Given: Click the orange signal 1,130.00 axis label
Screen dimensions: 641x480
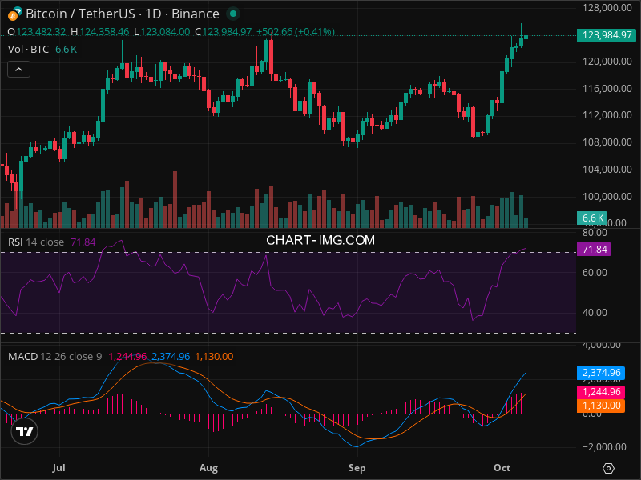Looking at the screenshot, I should coord(599,406).
